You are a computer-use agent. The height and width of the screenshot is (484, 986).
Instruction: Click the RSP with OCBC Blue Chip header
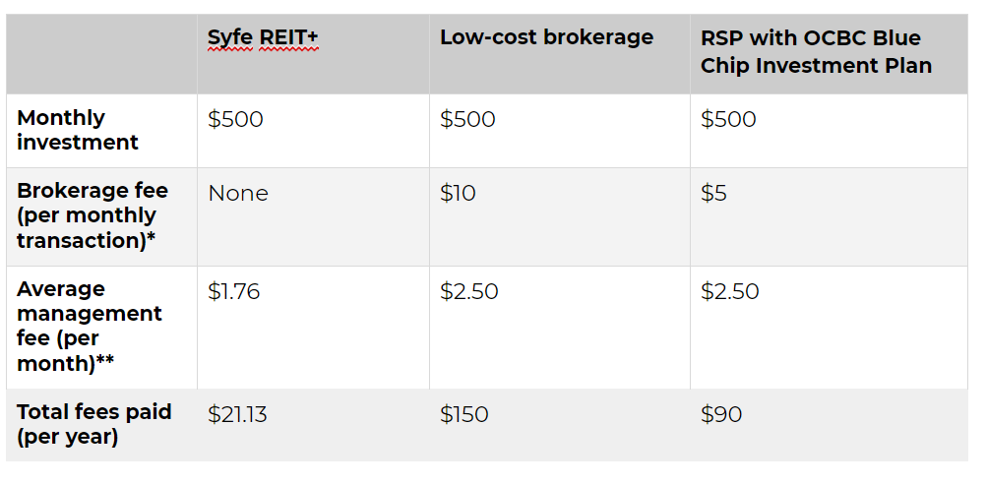829,54
